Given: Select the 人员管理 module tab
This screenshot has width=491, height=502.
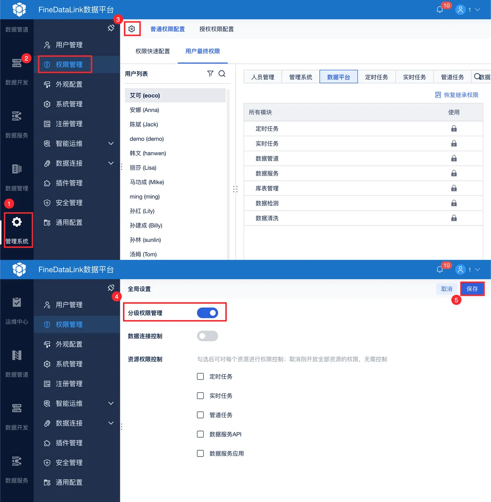Looking at the screenshot, I should pos(263,77).
